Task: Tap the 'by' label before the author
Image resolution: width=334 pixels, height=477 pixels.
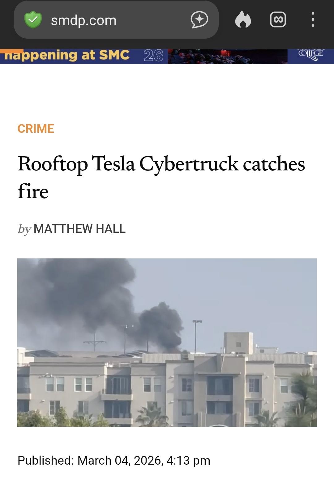Action: 24,229
